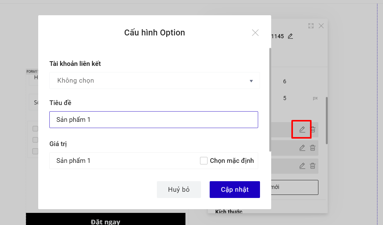The width and height of the screenshot is (383, 225).
Task: Close the properties side panel
Action: tap(321, 26)
